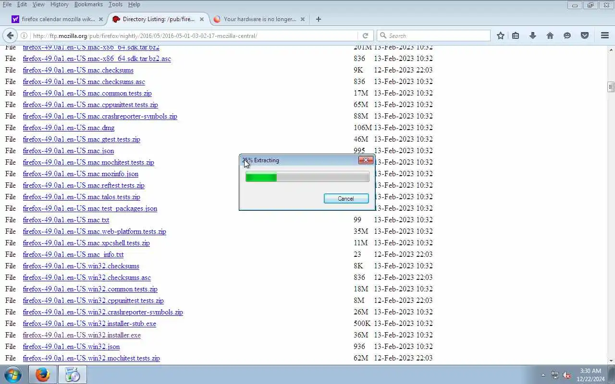
Task: Open the Pocket icon in toolbar
Action: tap(585, 36)
